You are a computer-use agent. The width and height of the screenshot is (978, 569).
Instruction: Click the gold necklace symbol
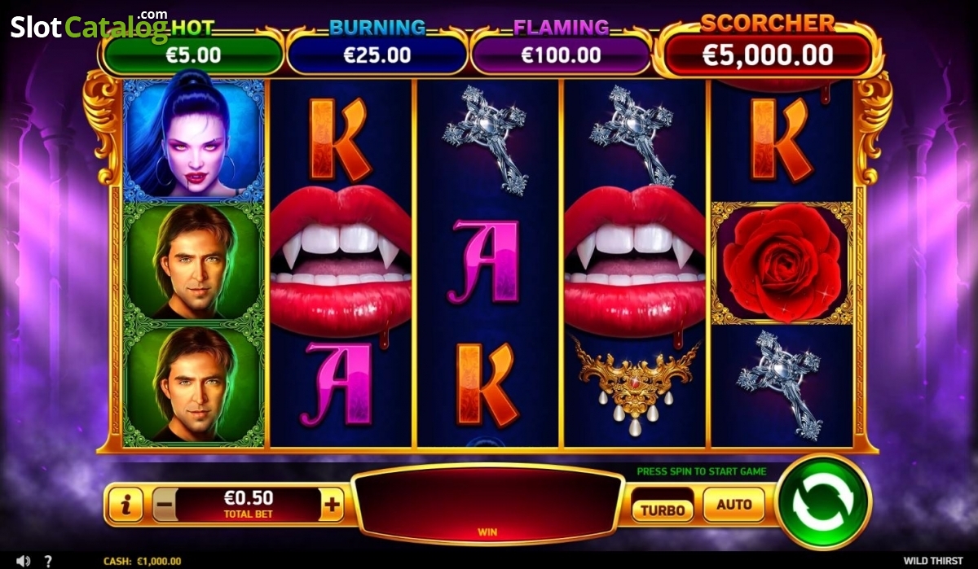pos(635,379)
